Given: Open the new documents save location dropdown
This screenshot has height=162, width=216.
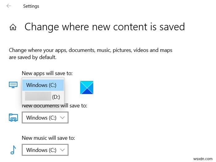Looking at the screenshot, I should click(x=45, y=117).
